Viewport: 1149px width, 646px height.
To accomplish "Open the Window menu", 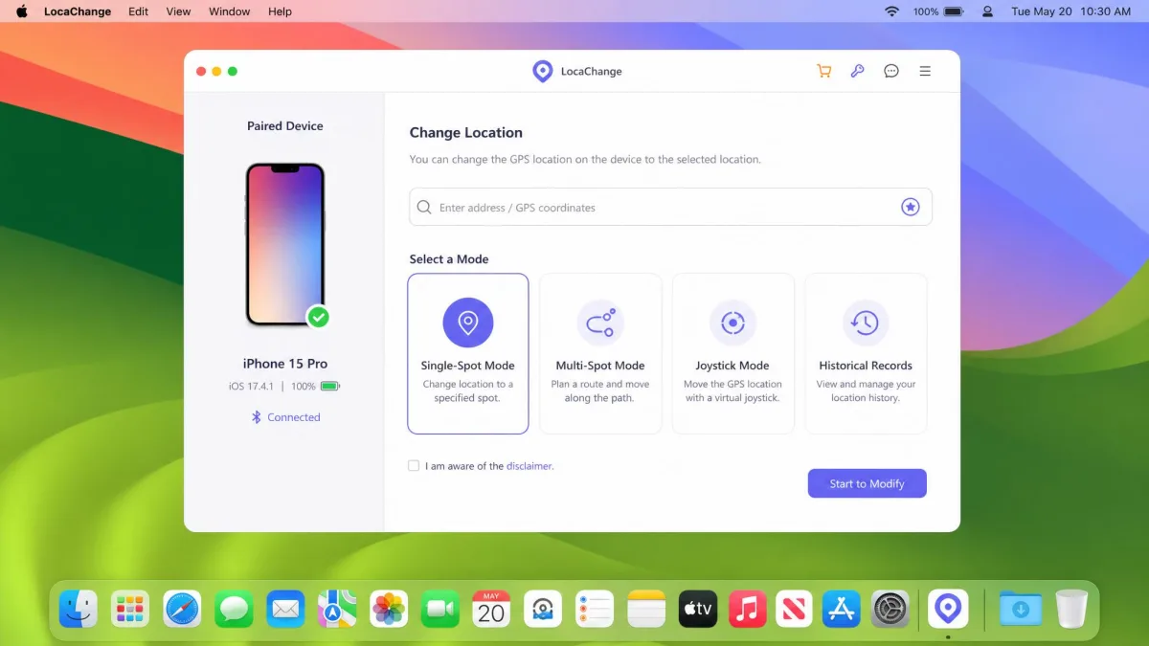I will click(x=230, y=11).
